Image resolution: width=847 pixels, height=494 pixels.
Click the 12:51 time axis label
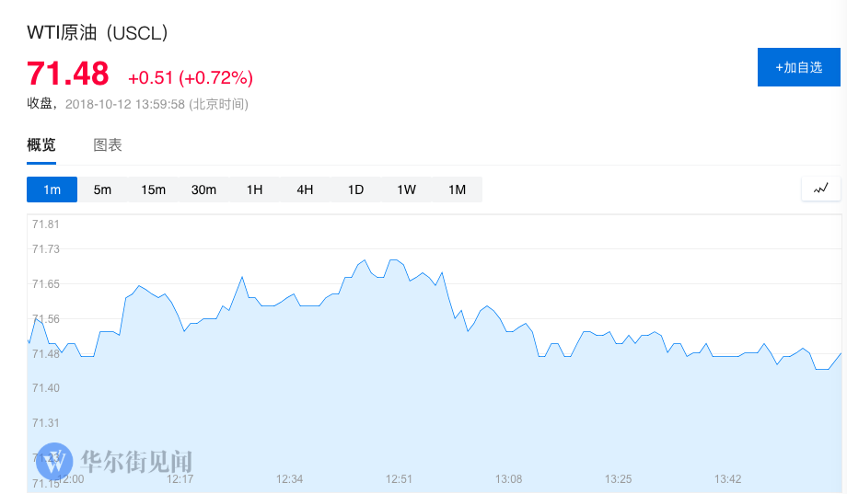point(399,479)
